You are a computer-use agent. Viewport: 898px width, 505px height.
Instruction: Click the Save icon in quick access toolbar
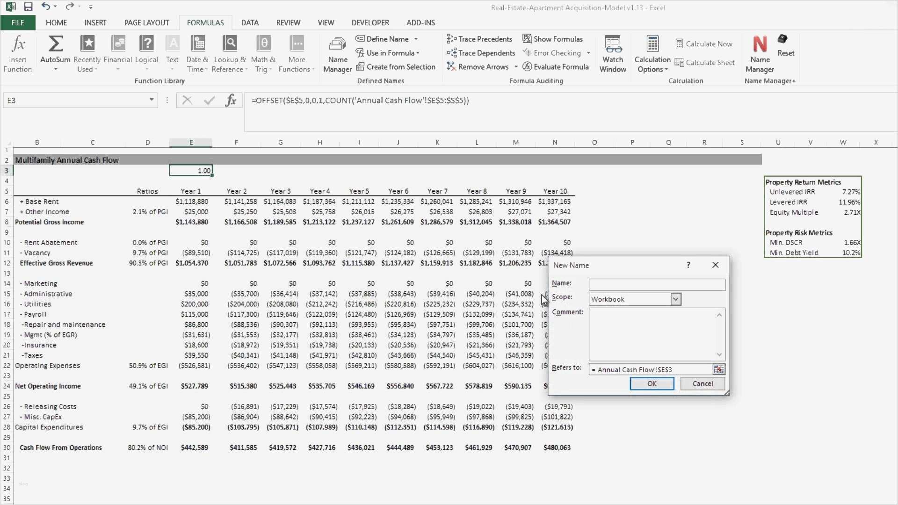pyautogui.click(x=28, y=7)
